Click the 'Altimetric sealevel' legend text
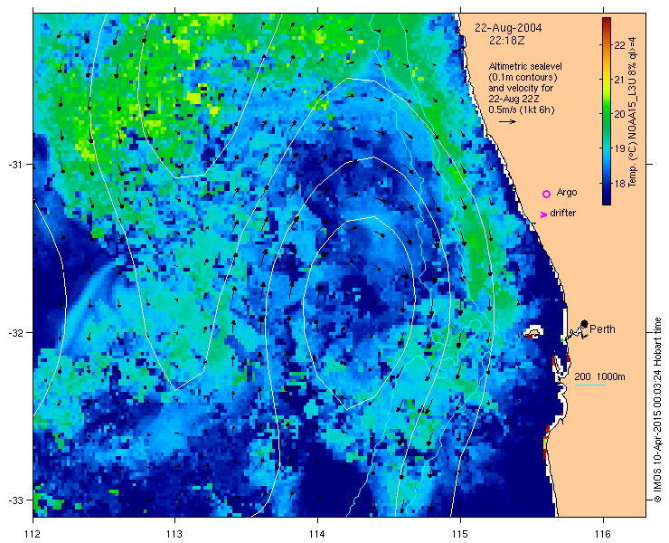Screen dimensions: 669x543 pos(525,67)
